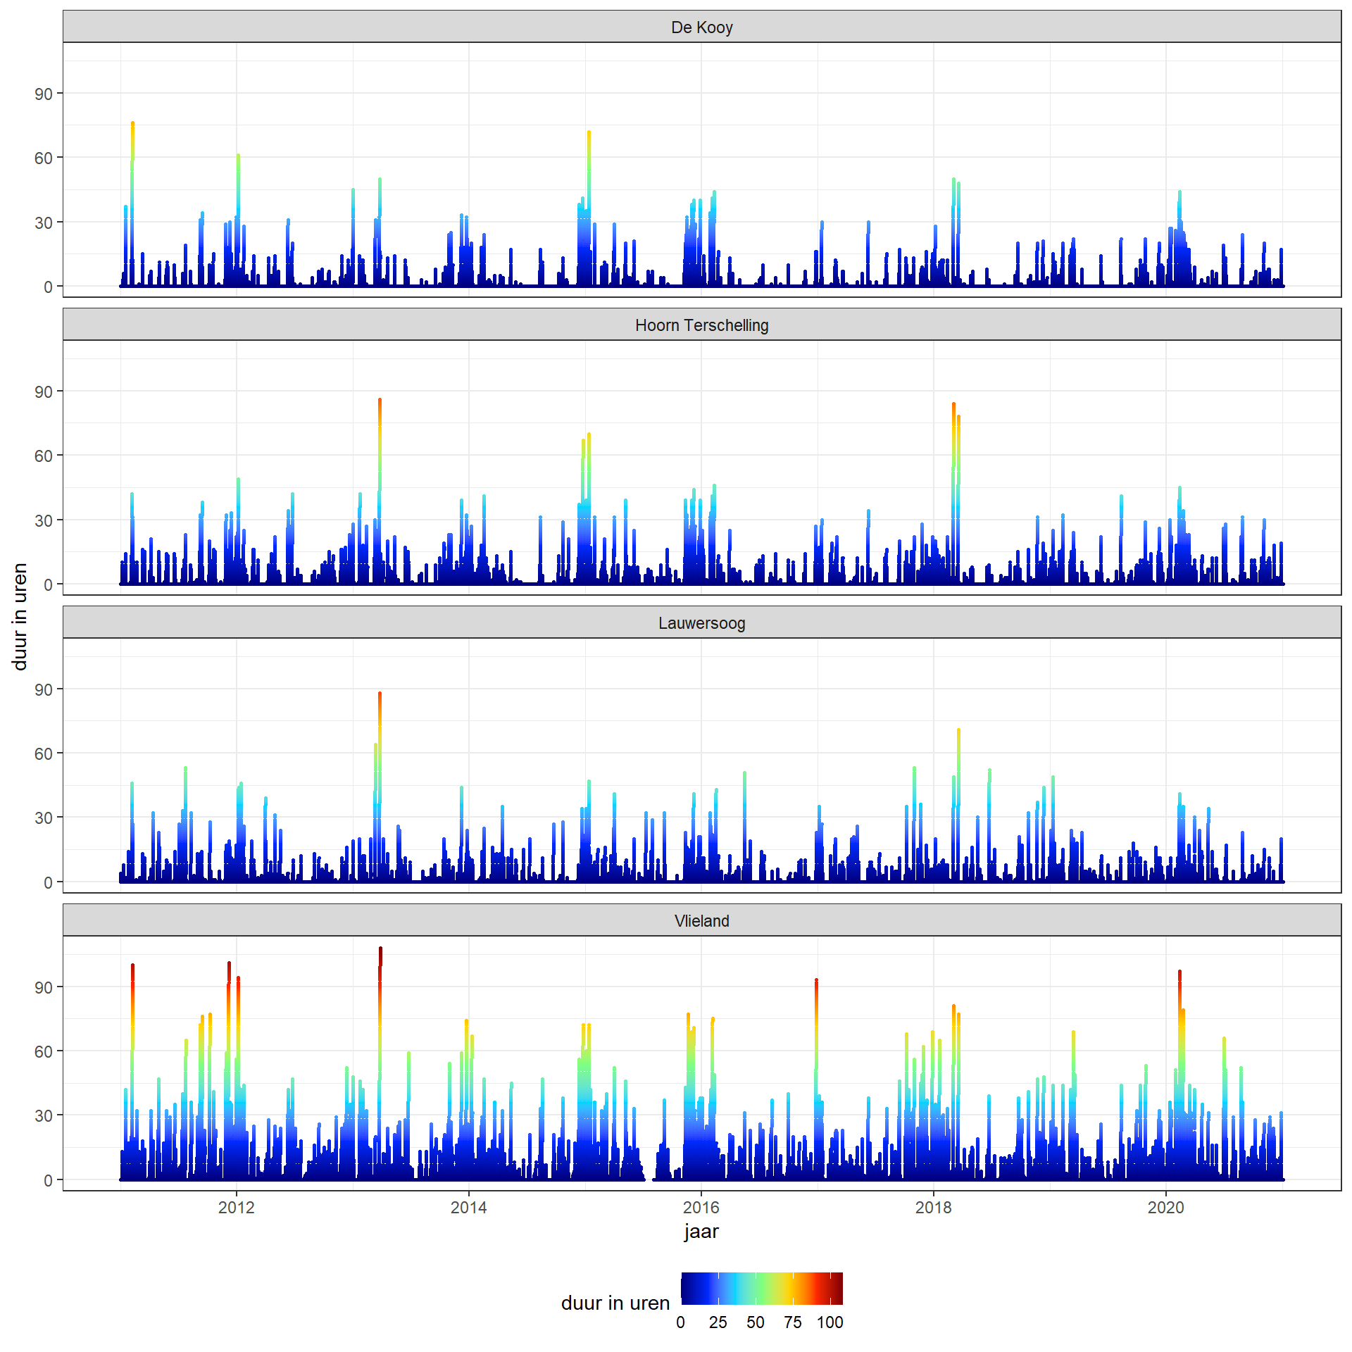The height and width of the screenshot is (1352, 1352).
Task: Click the vertical y-axis title duur in uren
Action: 20,616
